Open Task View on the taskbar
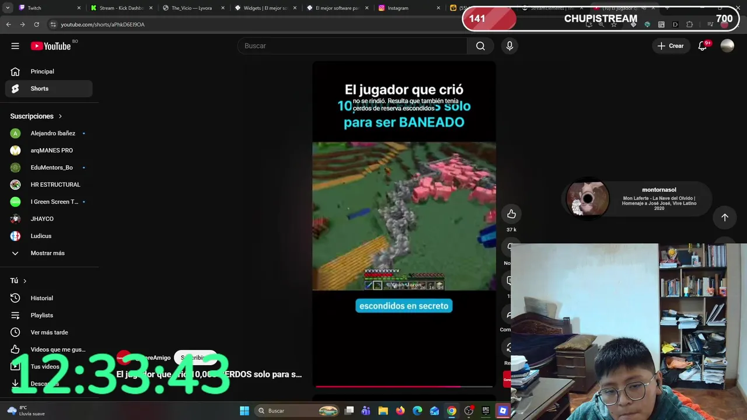The image size is (747, 420). tap(349, 411)
